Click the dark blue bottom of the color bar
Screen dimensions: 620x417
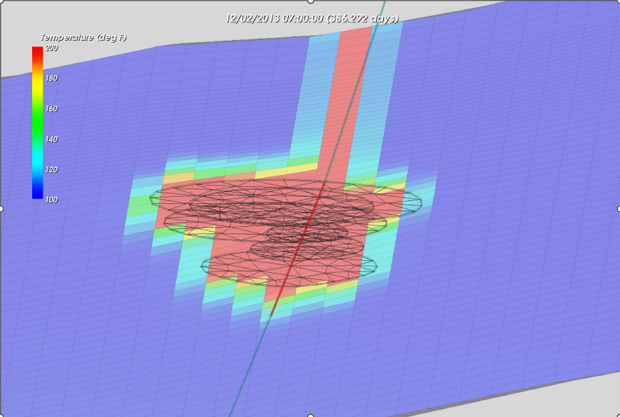coord(37,191)
